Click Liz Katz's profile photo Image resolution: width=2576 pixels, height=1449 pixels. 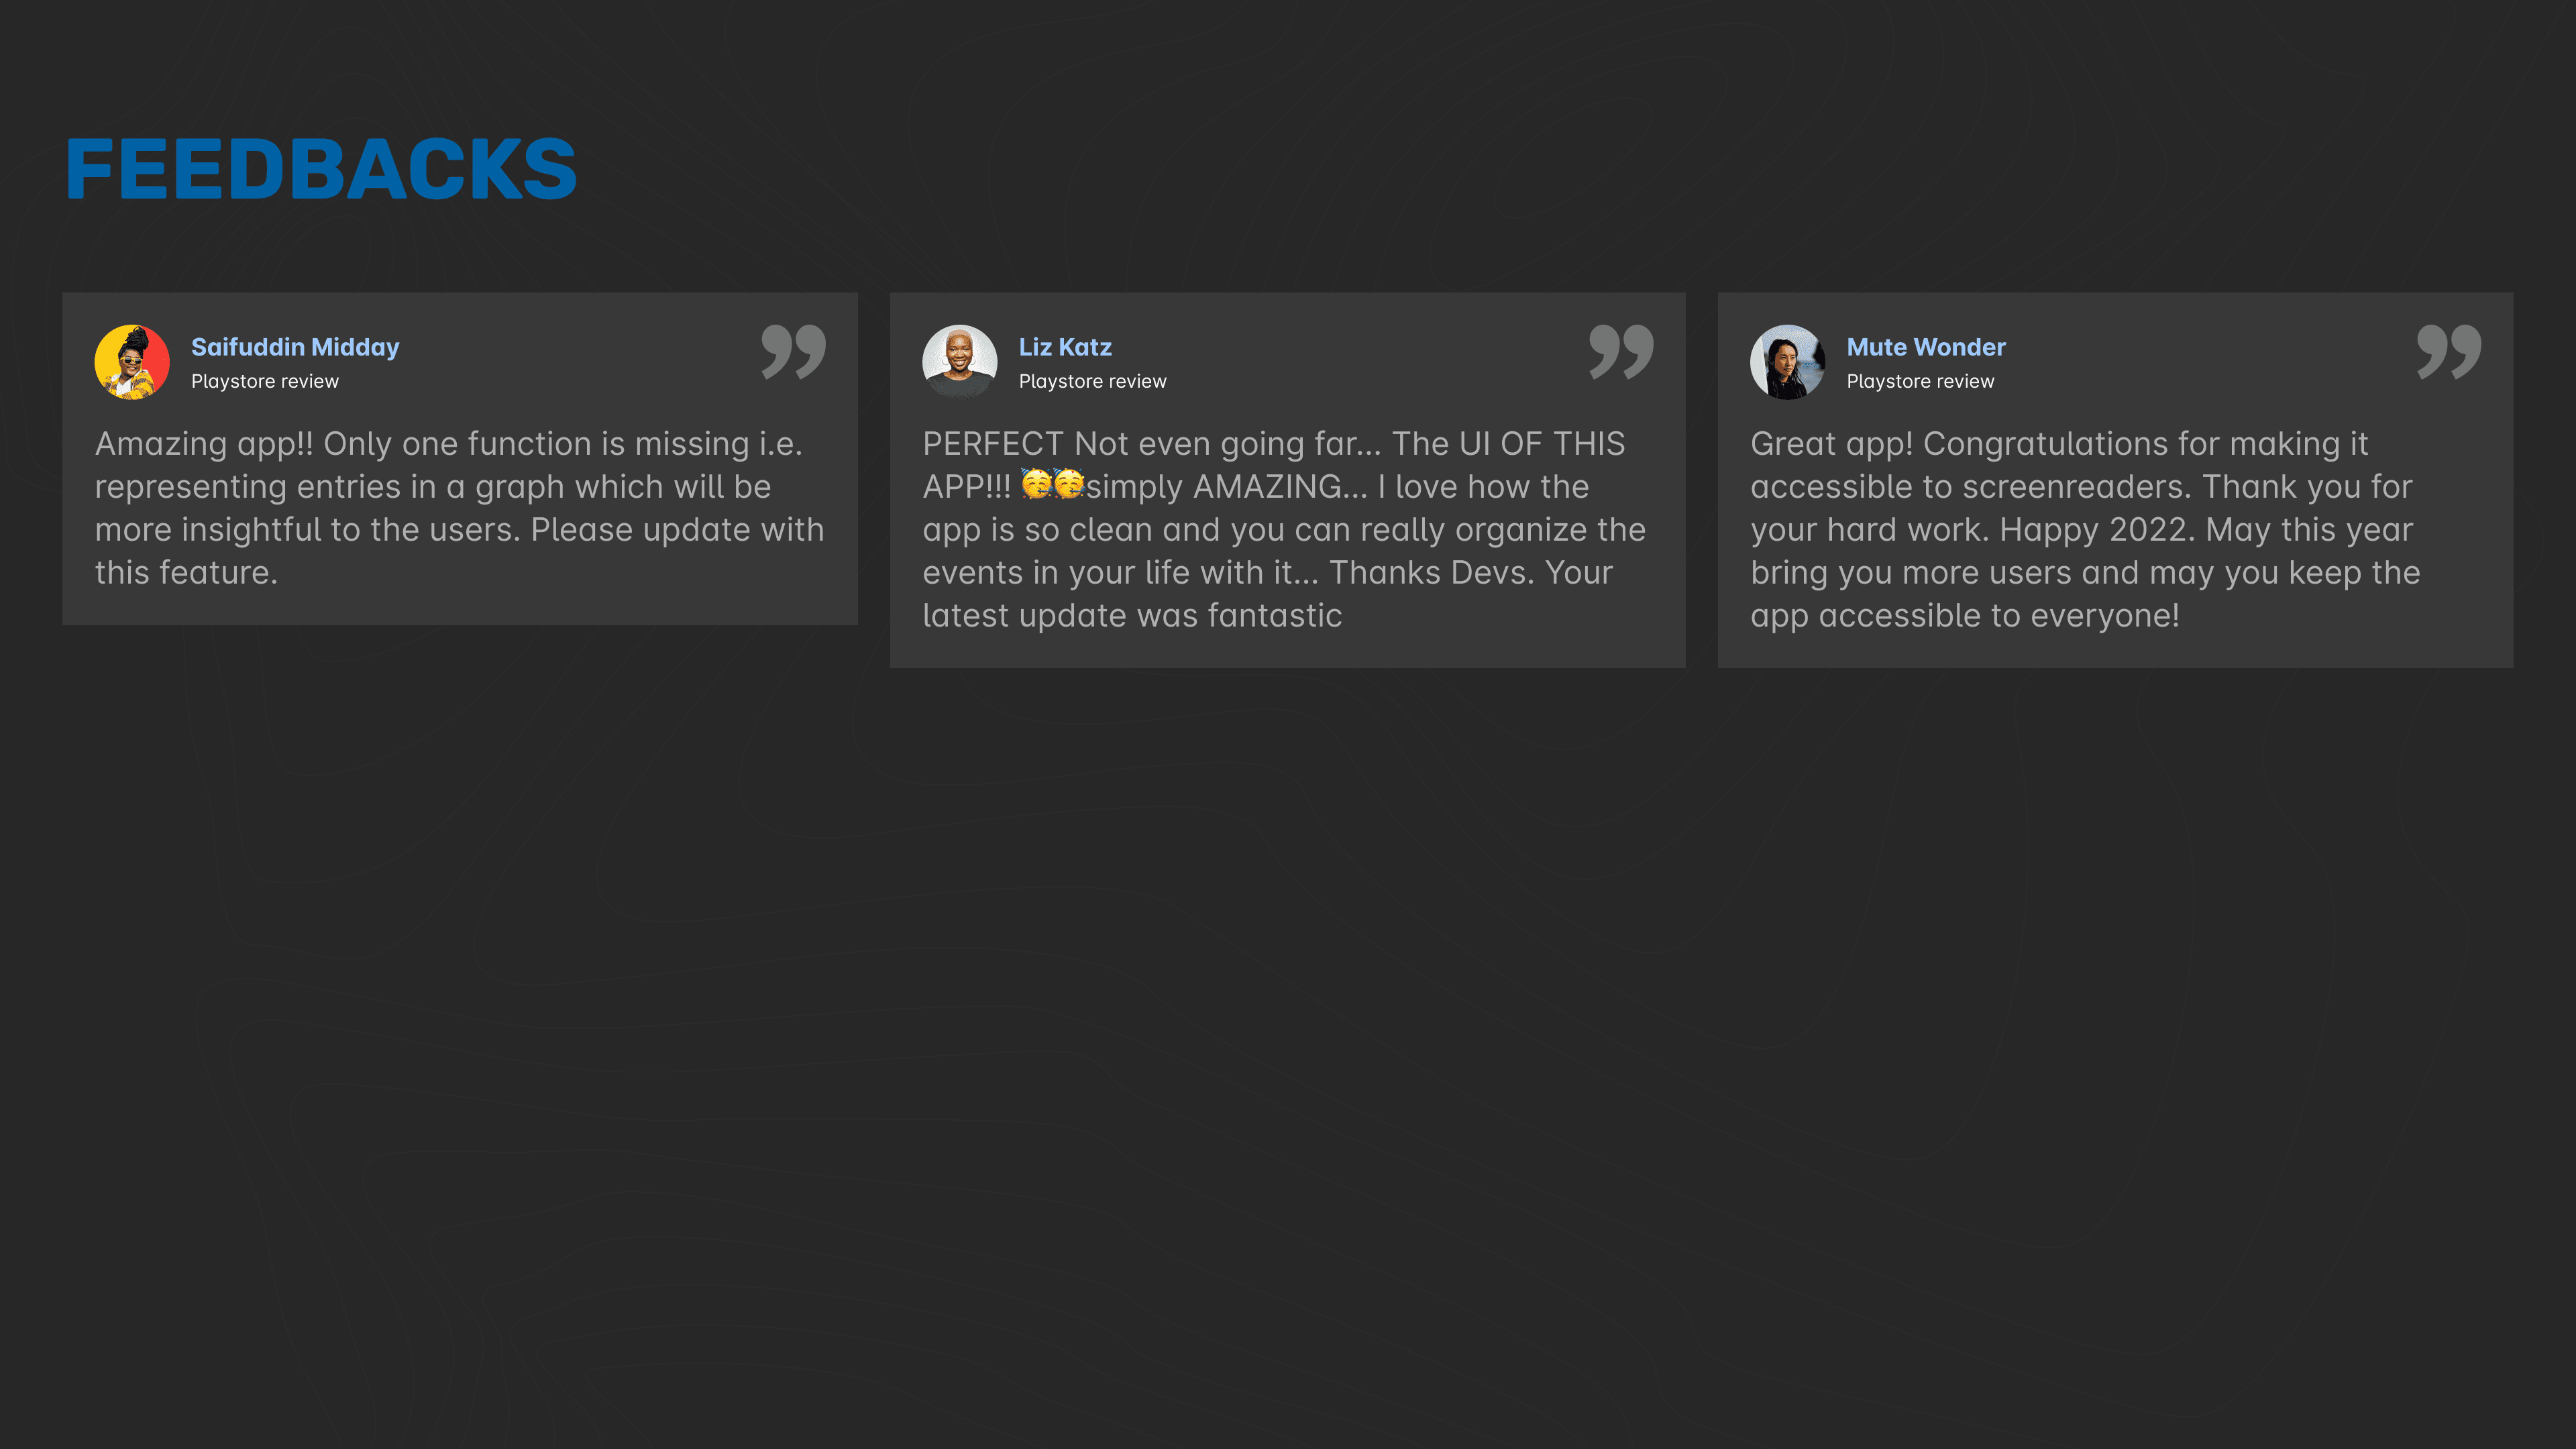tap(959, 362)
